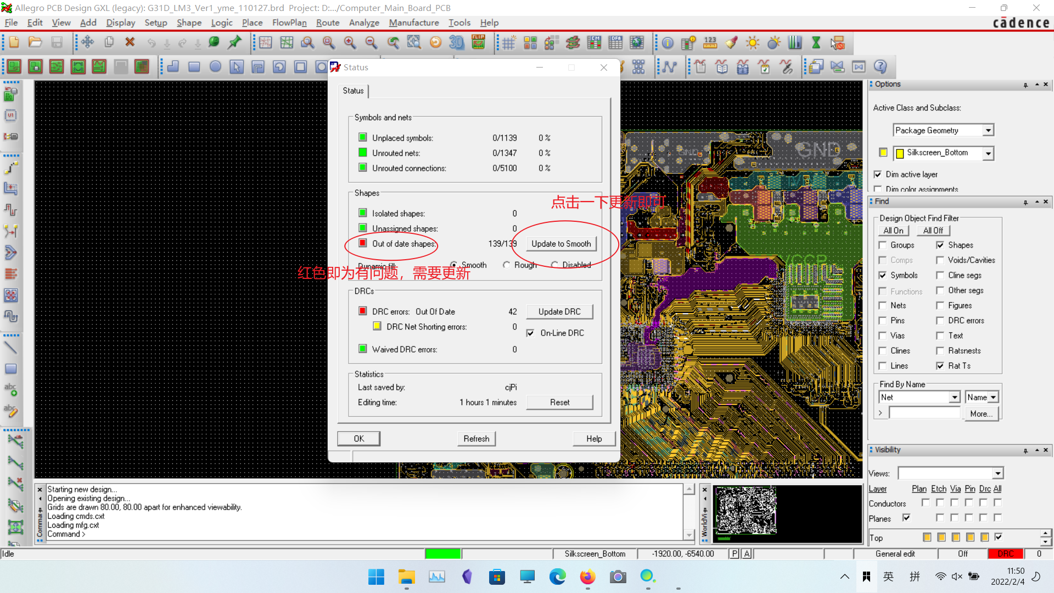Click the Update to Smooth button
1054x593 pixels.
point(560,244)
